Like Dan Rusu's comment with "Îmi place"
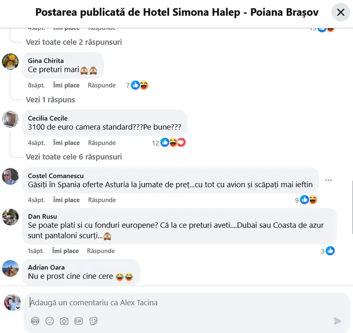Viewport: 353px width, 333px height. point(66,251)
